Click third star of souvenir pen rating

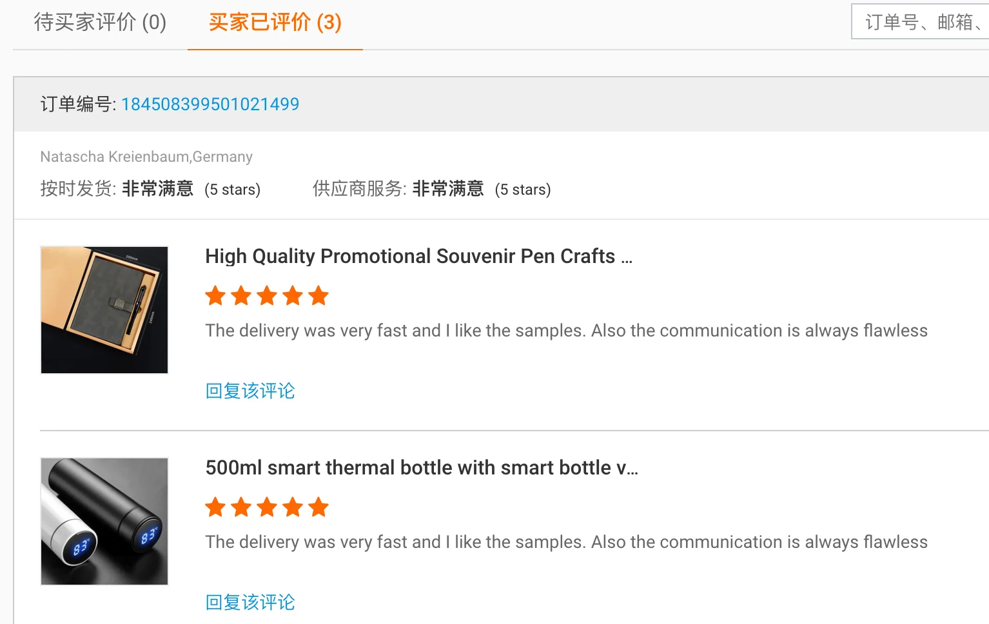click(x=267, y=297)
